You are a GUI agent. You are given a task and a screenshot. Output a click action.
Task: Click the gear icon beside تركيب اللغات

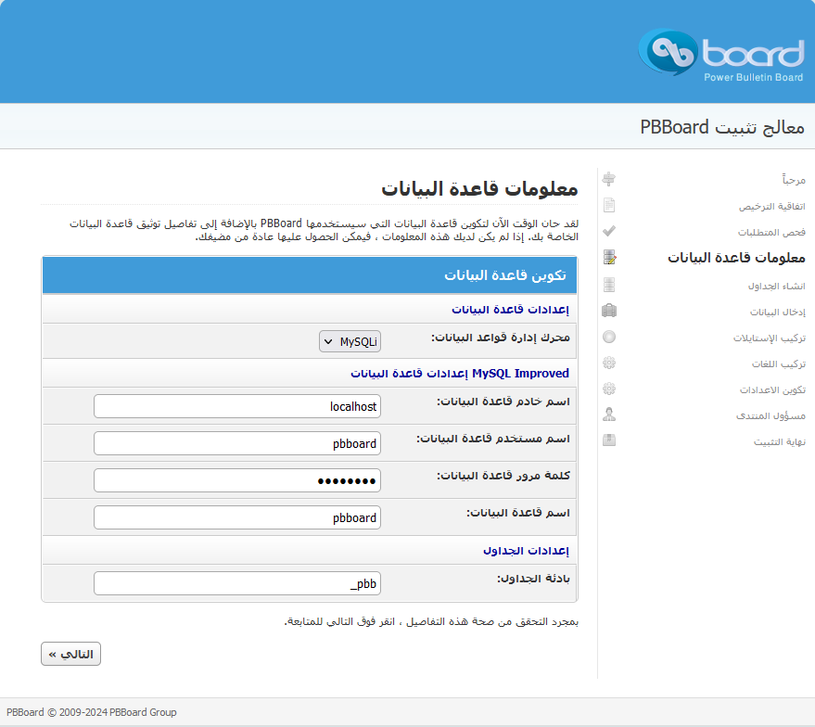609,363
